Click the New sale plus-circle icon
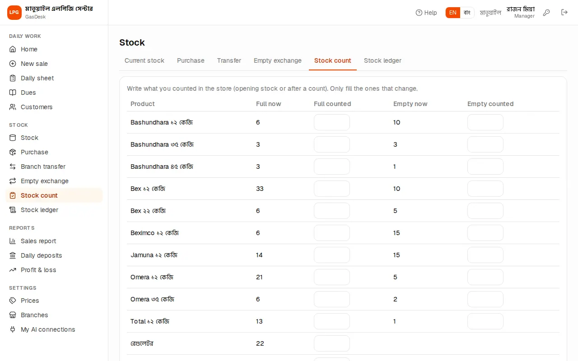The image size is (578, 361). tap(13, 64)
